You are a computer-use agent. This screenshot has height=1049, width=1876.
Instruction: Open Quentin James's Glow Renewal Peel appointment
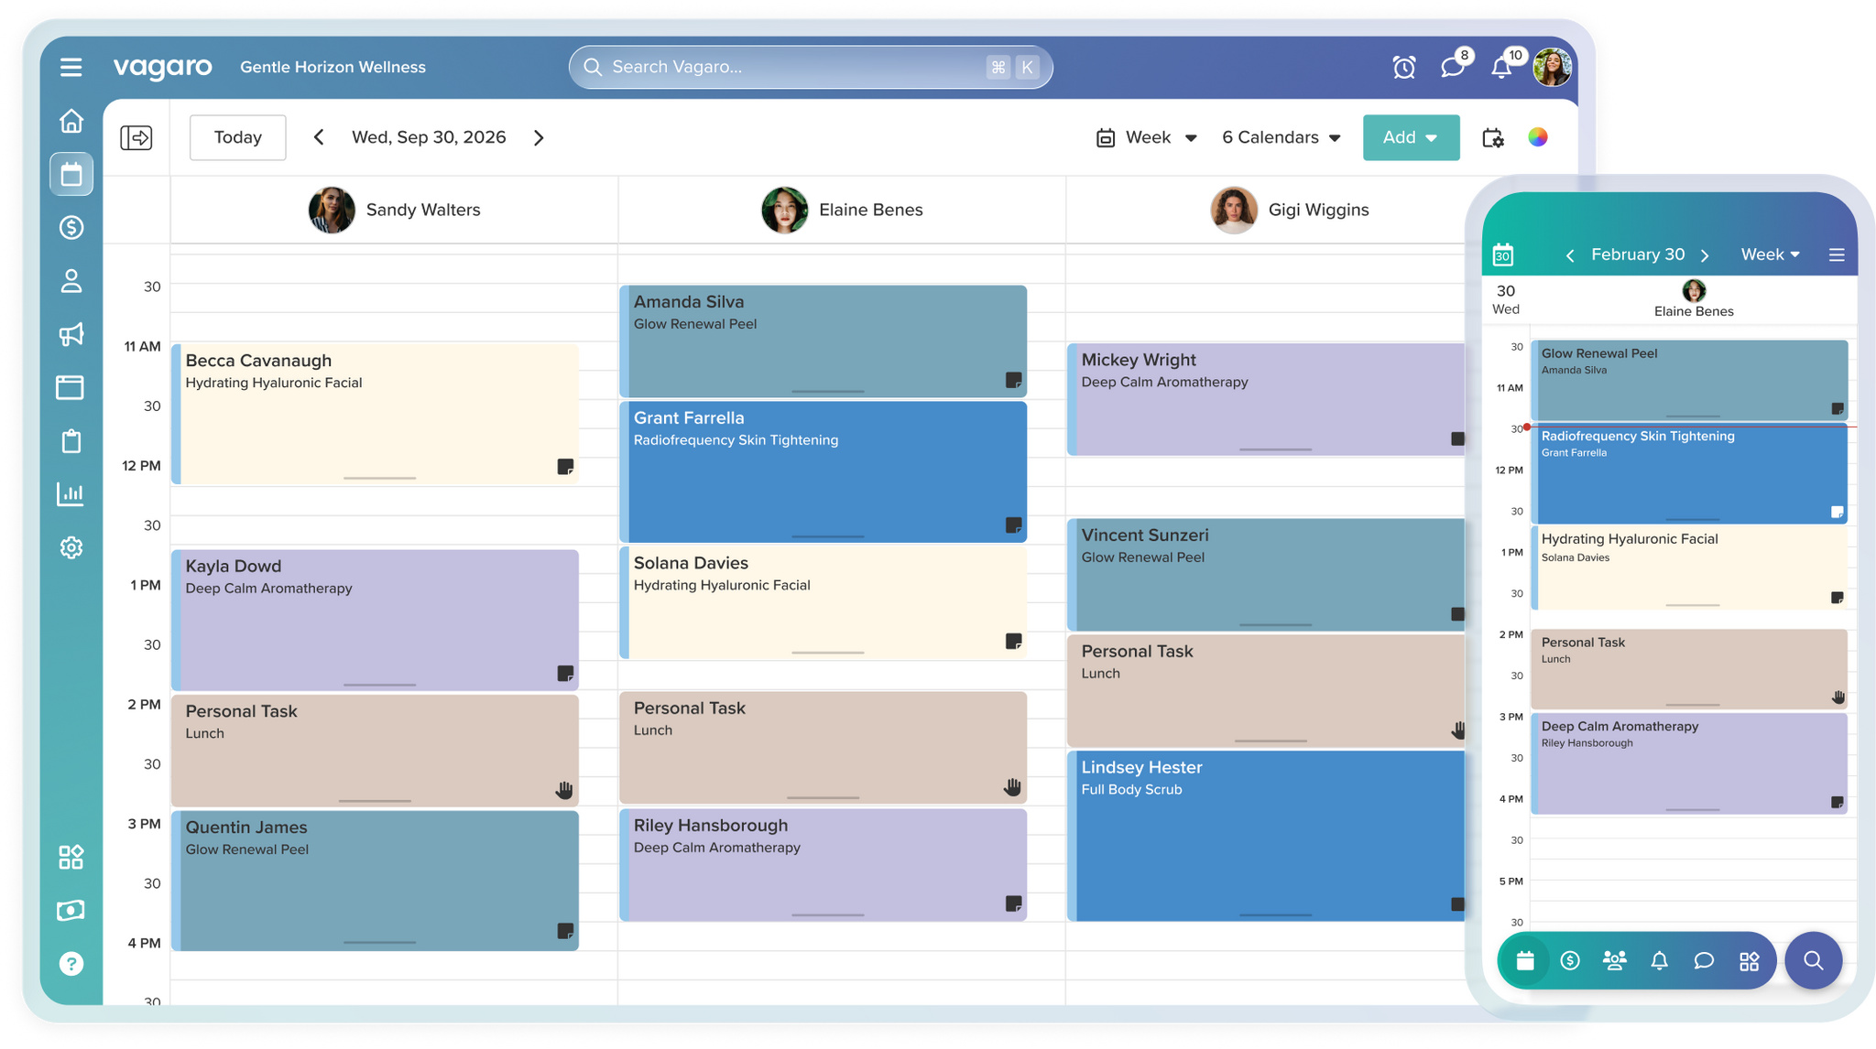point(375,881)
